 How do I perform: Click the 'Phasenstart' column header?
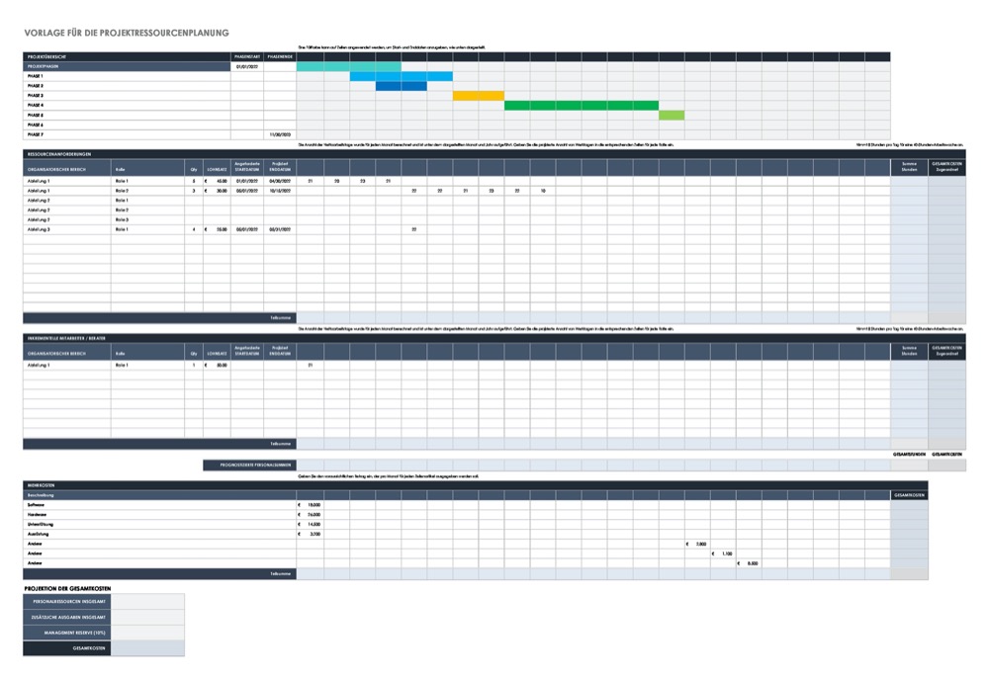click(x=247, y=56)
